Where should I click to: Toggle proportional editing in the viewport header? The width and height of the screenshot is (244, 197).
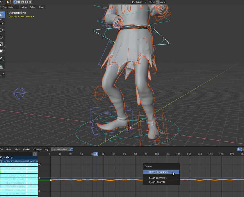(x=157, y=2)
